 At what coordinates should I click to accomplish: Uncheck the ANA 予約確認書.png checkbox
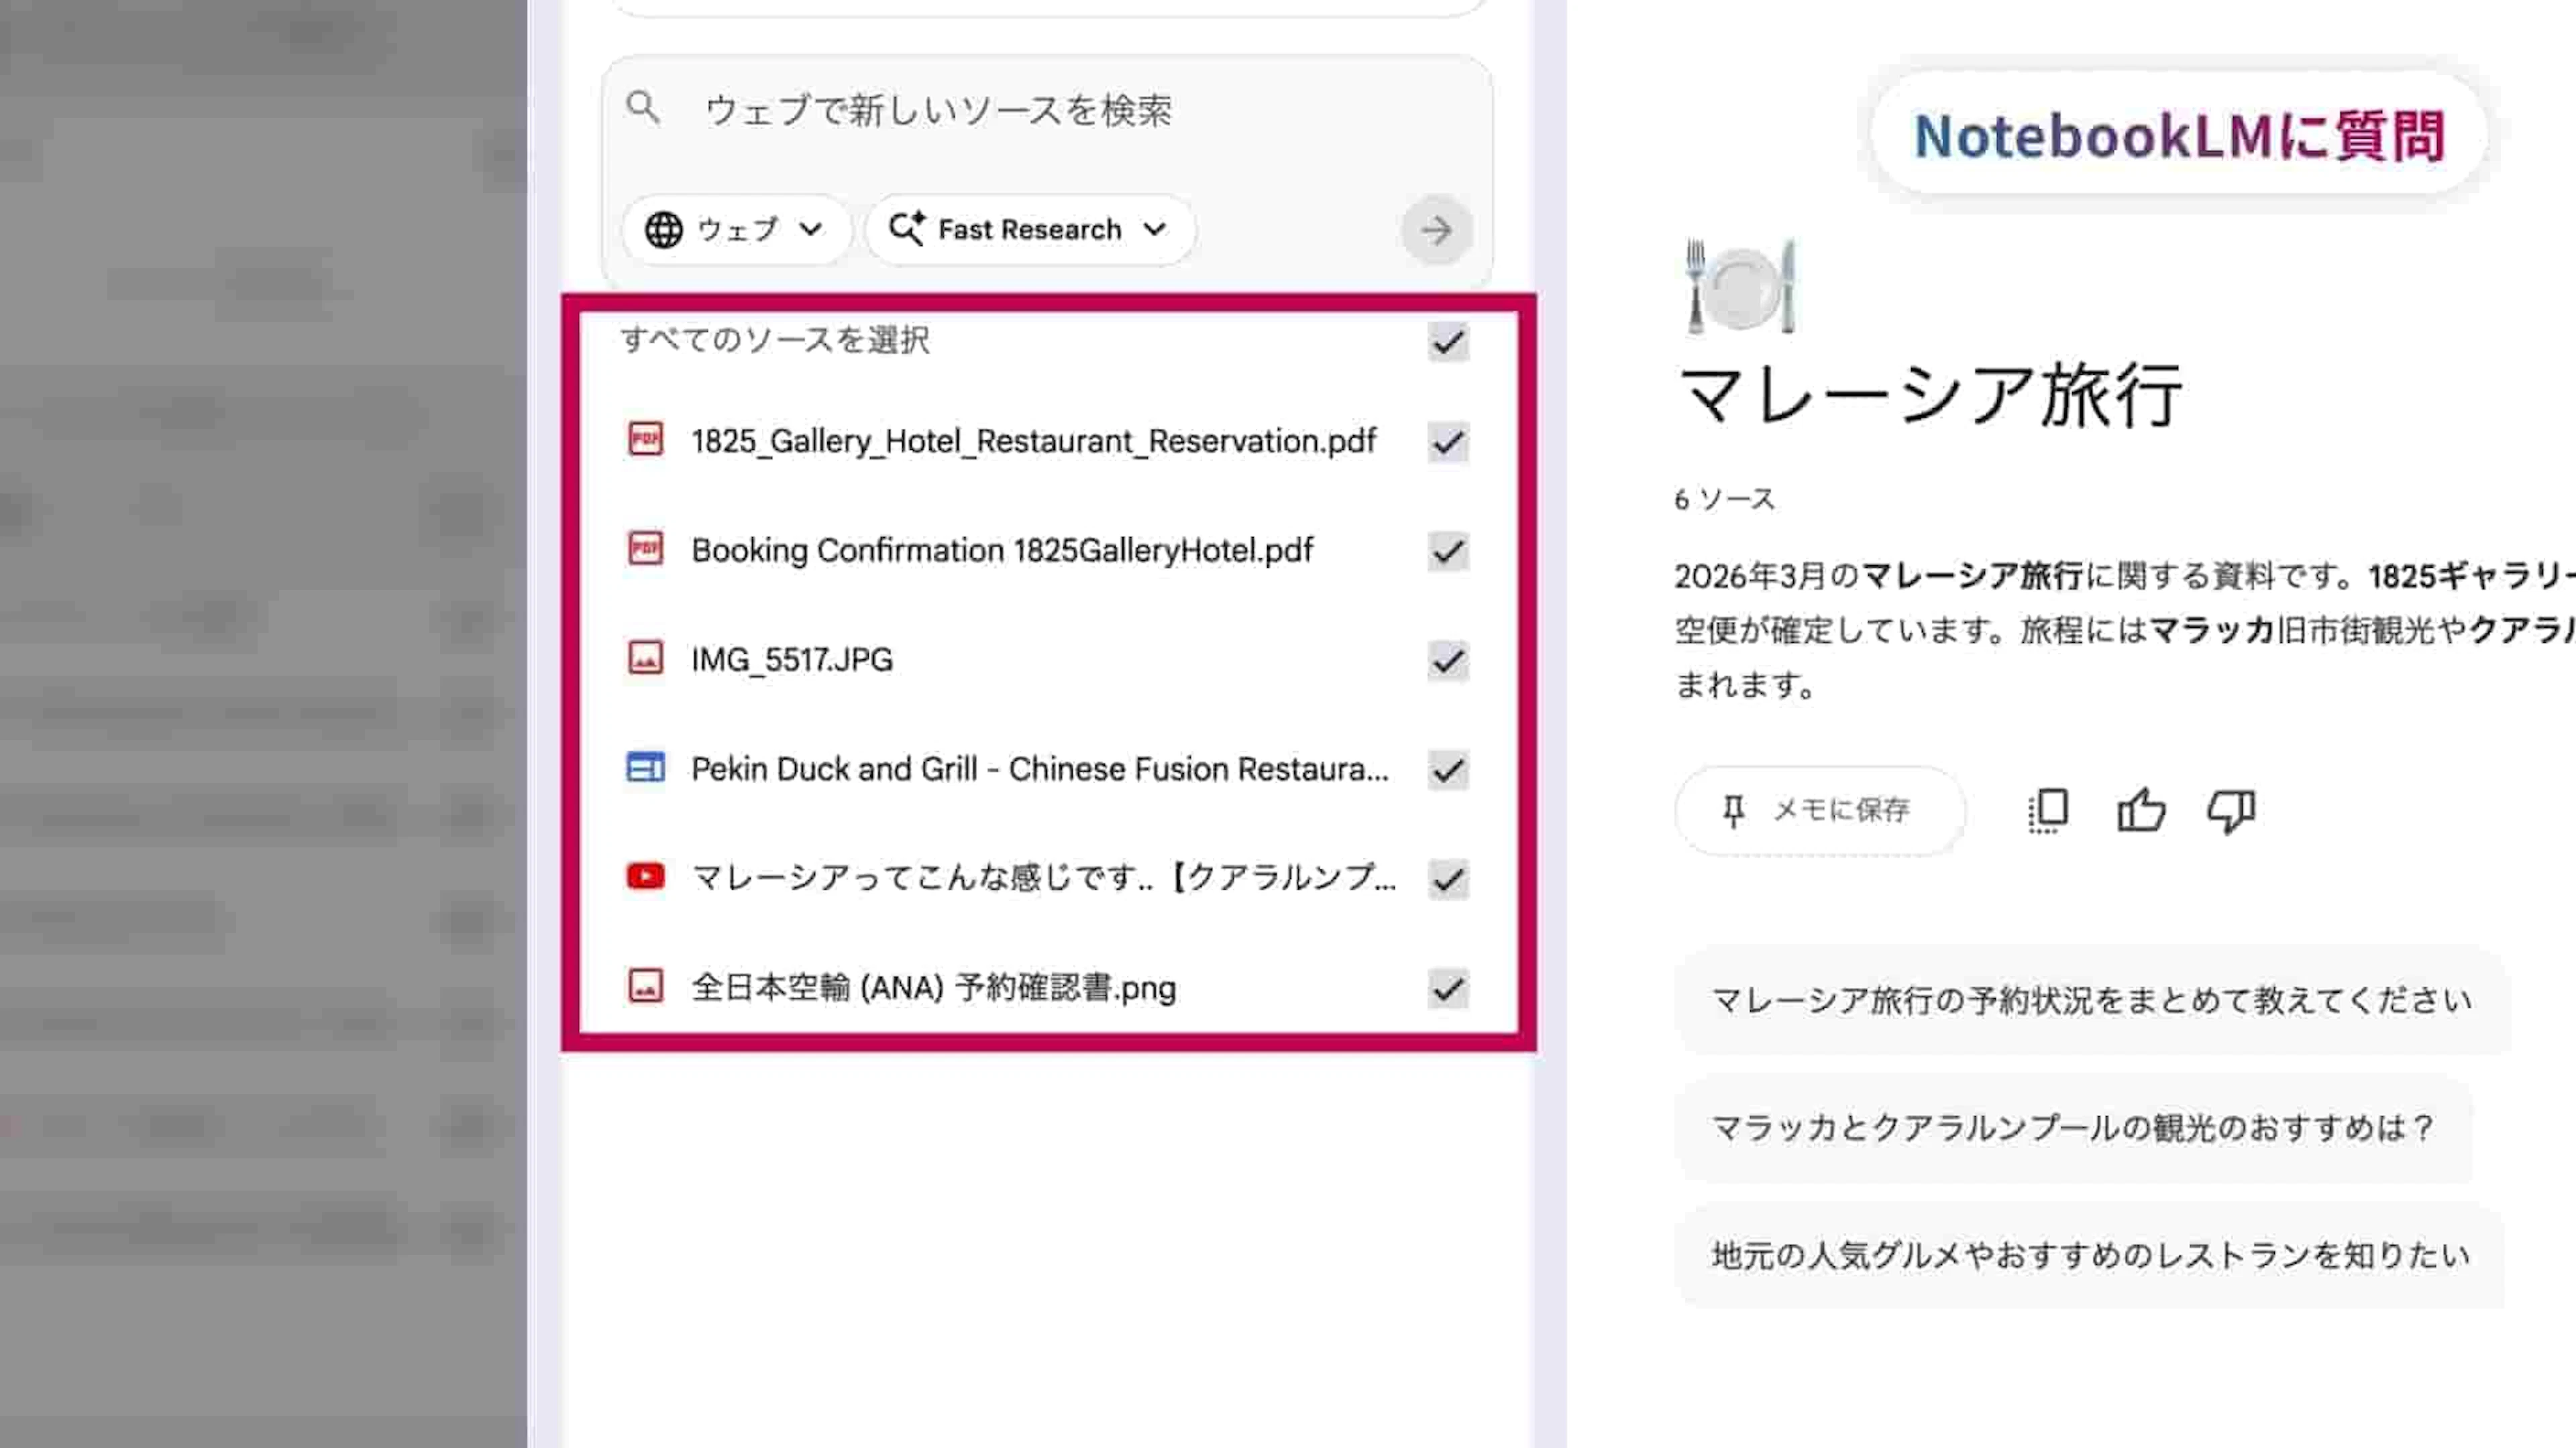coord(1447,988)
